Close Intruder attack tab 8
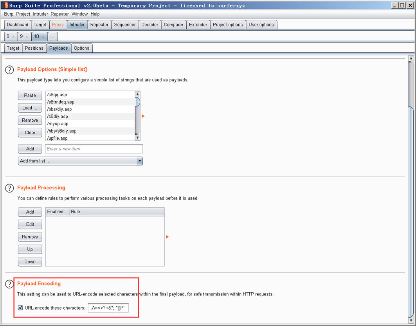The image size is (416, 326). click(13, 37)
